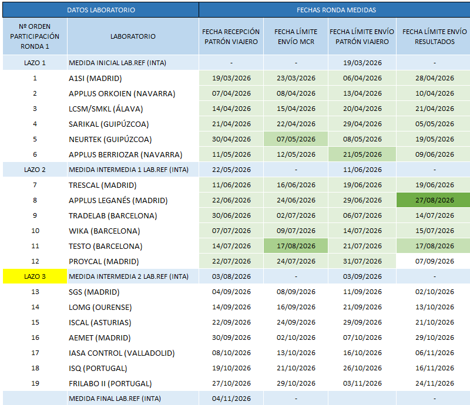Screen dimensions: 470x405
Task: Click the 17/08/2026 cell in ENVÍO RESULTADOS column
Action: coord(434,246)
